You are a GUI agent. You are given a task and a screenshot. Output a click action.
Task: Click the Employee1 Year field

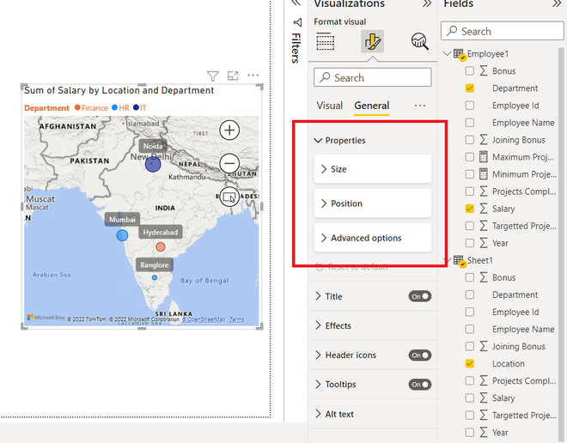pyautogui.click(x=500, y=243)
